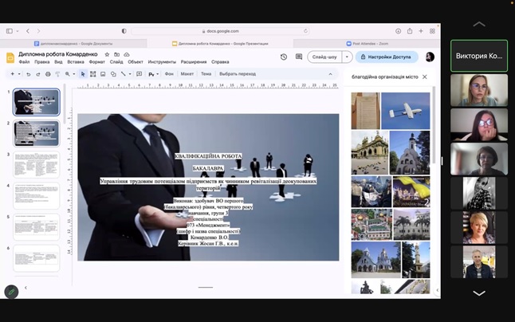
Task: Select slide 3 thumbnail
Action: pyautogui.click(x=36, y=164)
